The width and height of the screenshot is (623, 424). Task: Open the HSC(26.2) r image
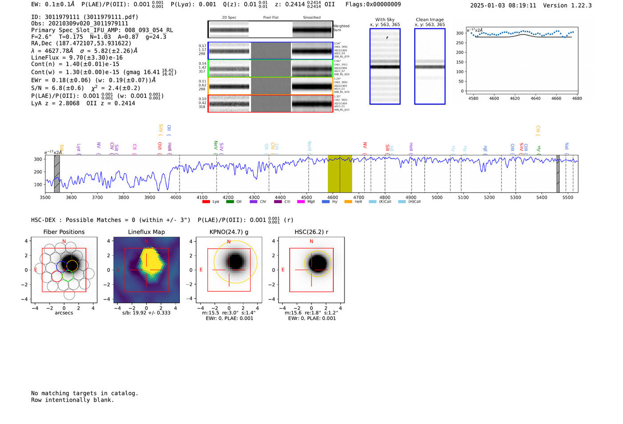(311, 270)
